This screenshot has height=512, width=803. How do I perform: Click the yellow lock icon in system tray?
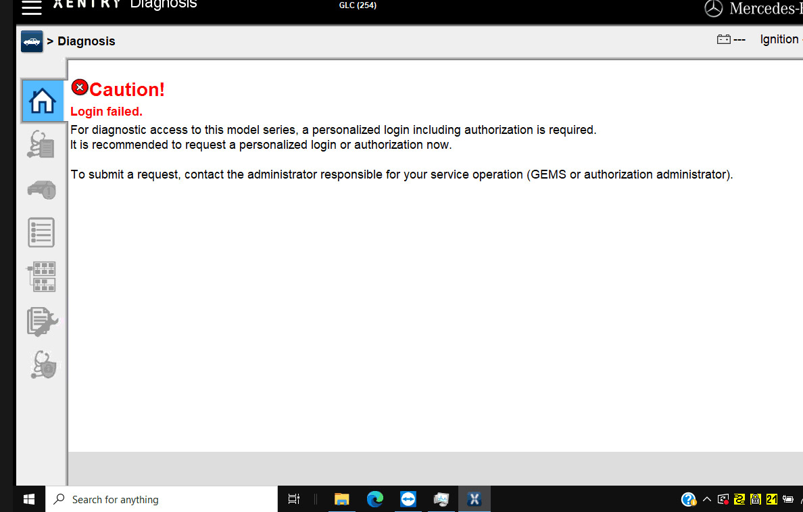[755, 499]
